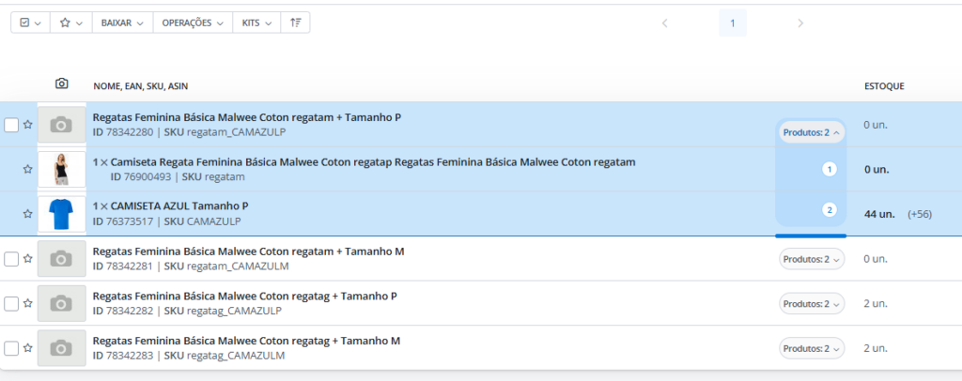Click the sort order icon in toolbar
The height and width of the screenshot is (381, 962).
tap(296, 23)
